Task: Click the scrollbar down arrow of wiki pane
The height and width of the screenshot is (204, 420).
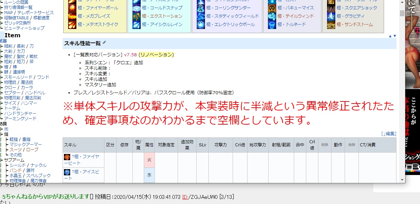Action: tap(402, 180)
